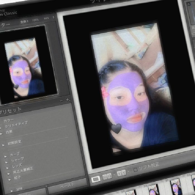Click the ペースト button
This screenshot has width=195, height=195.
click(68, 185)
